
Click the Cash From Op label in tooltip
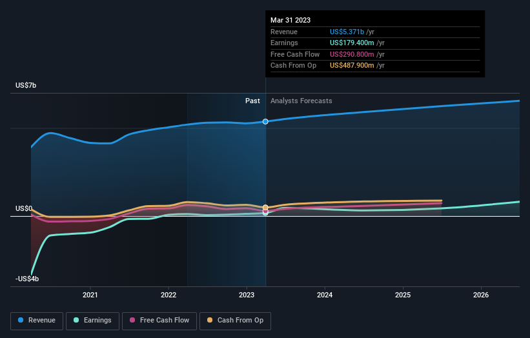pyautogui.click(x=293, y=66)
